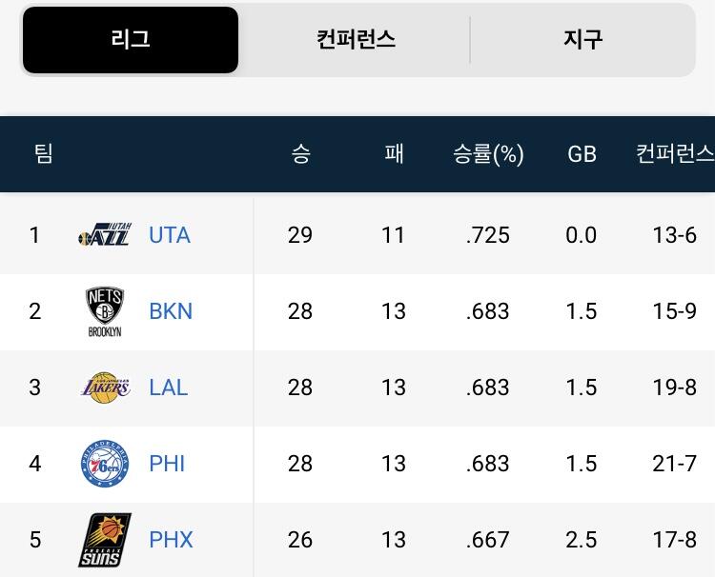Open the UTA team link
Image resolution: width=715 pixels, height=577 pixels.
(x=170, y=235)
